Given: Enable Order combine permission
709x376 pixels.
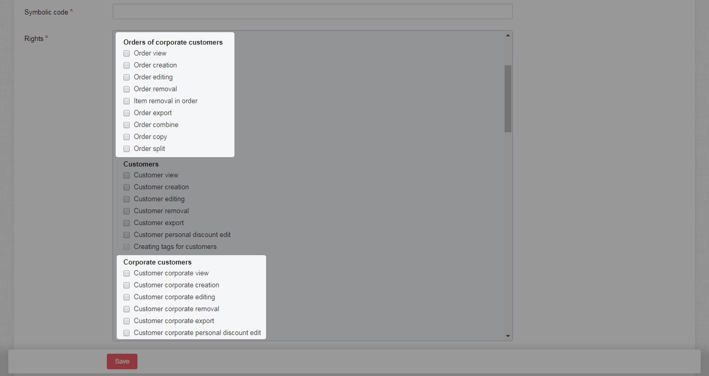Looking at the screenshot, I should click(127, 125).
